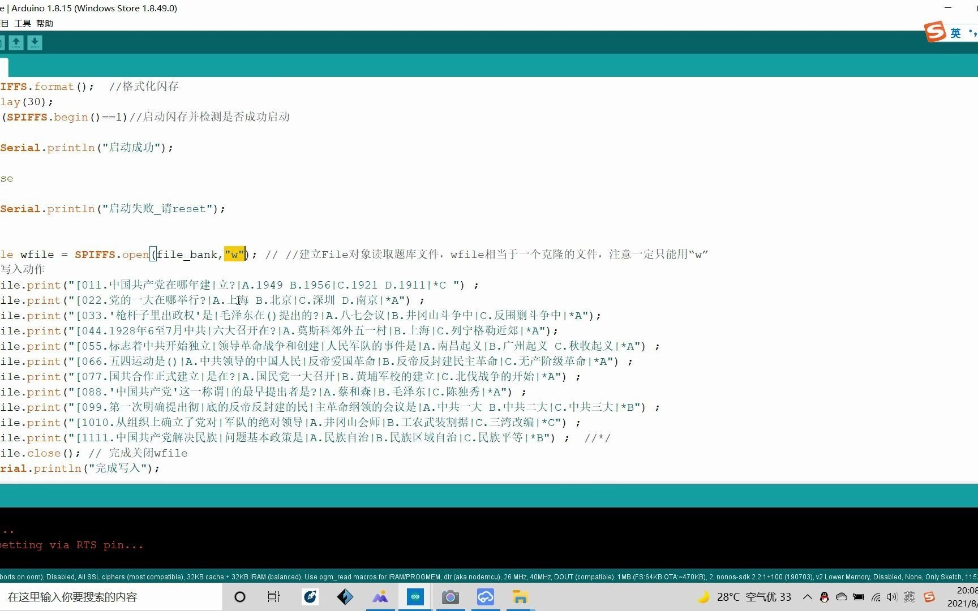Click the line printing question 066
This screenshot has width=978, height=611.
click(x=317, y=362)
